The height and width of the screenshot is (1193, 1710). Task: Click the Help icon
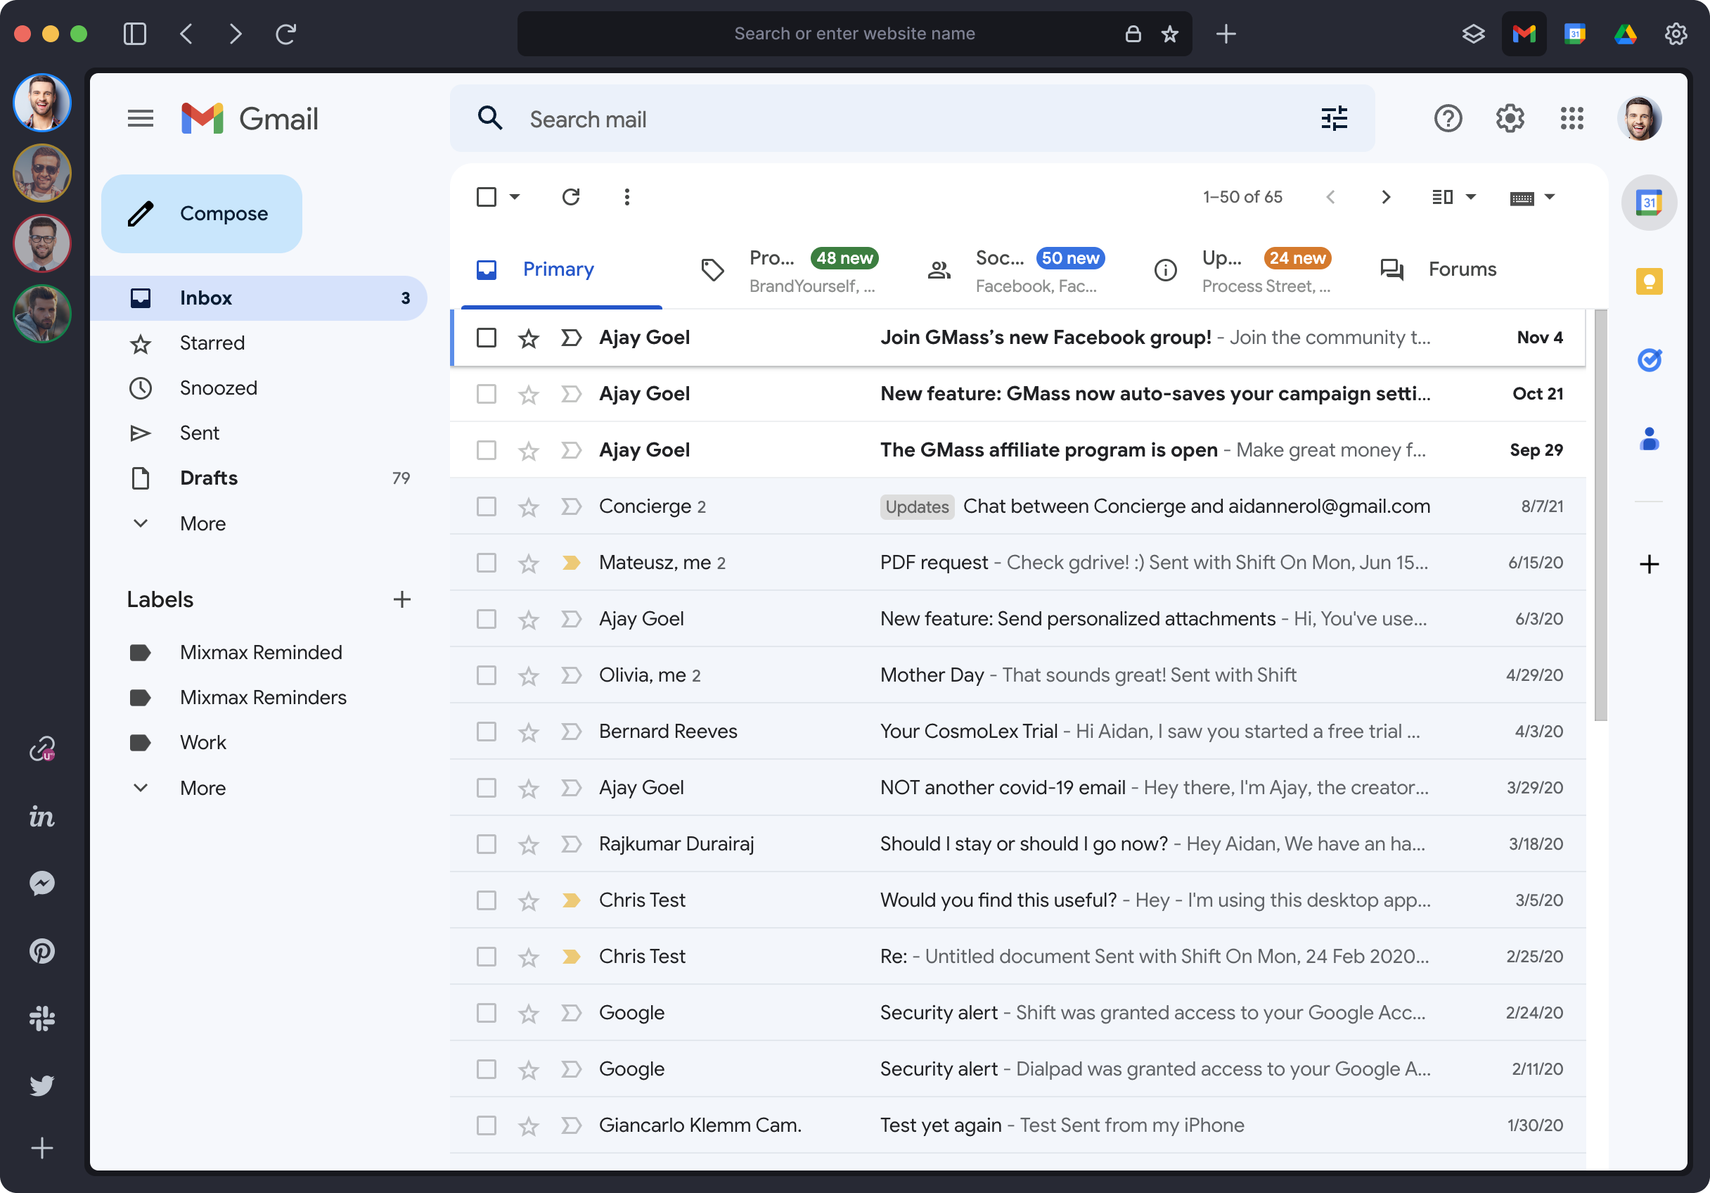click(1448, 118)
